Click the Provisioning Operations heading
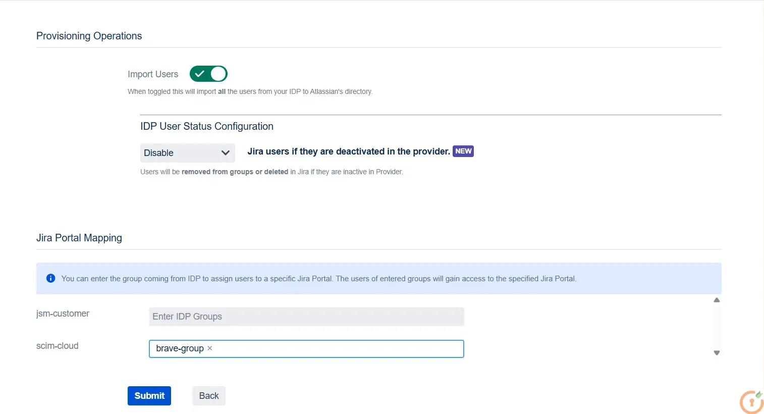This screenshot has height=414, width=764. point(89,36)
